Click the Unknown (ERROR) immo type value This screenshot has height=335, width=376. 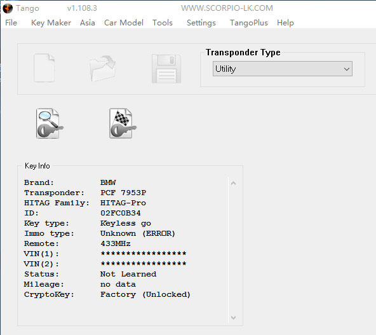(138, 233)
